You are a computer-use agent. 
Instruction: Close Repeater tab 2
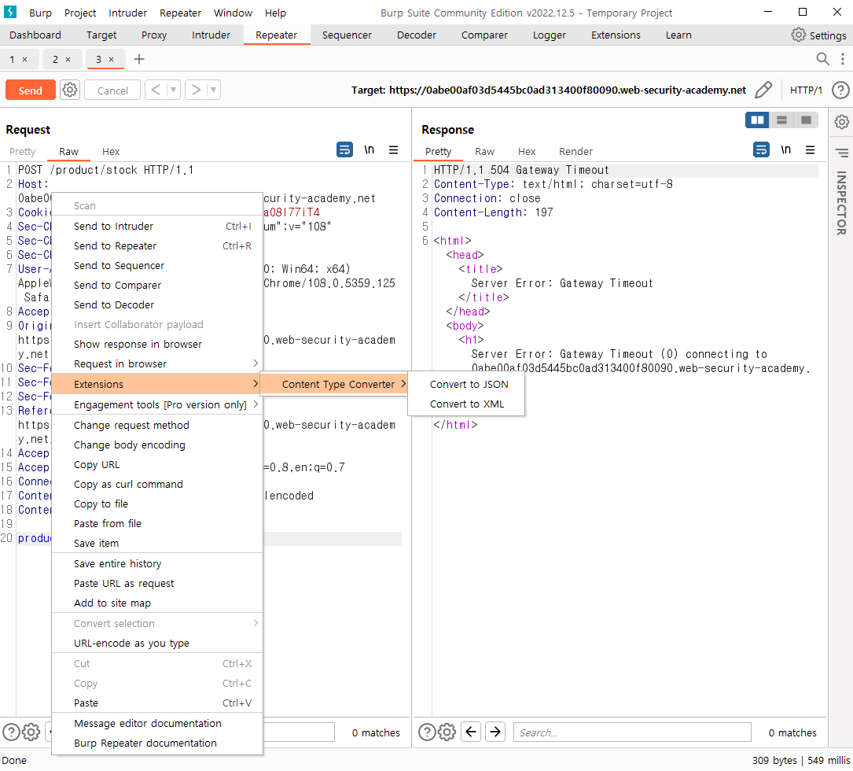[x=68, y=59]
